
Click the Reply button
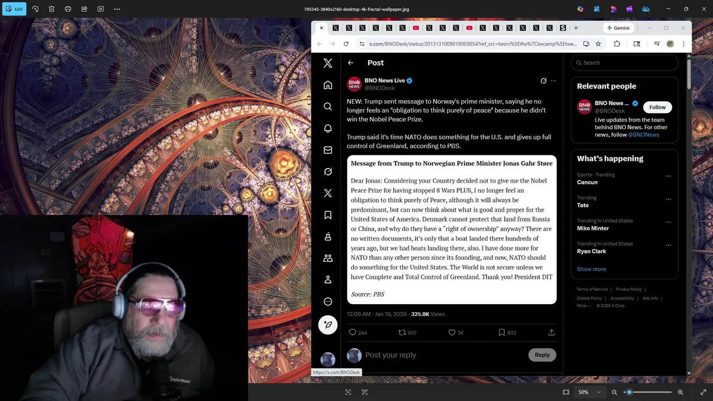click(x=542, y=355)
